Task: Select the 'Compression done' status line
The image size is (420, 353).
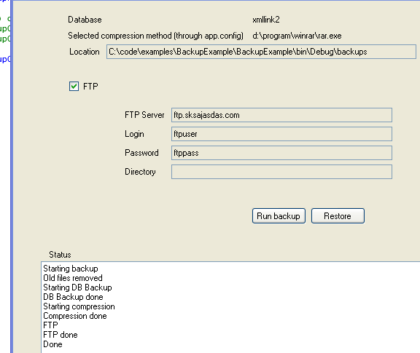Action: pyautogui.click(x=75, y=316)
